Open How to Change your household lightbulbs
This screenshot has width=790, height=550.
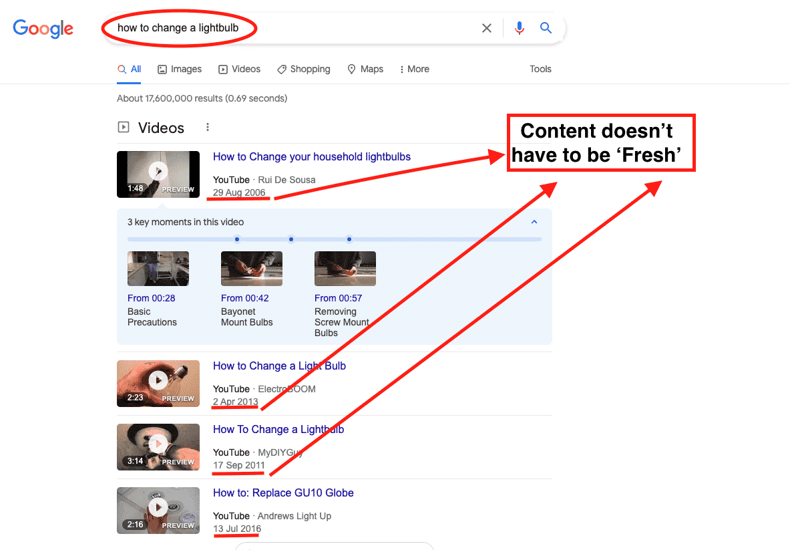[311, 157]
